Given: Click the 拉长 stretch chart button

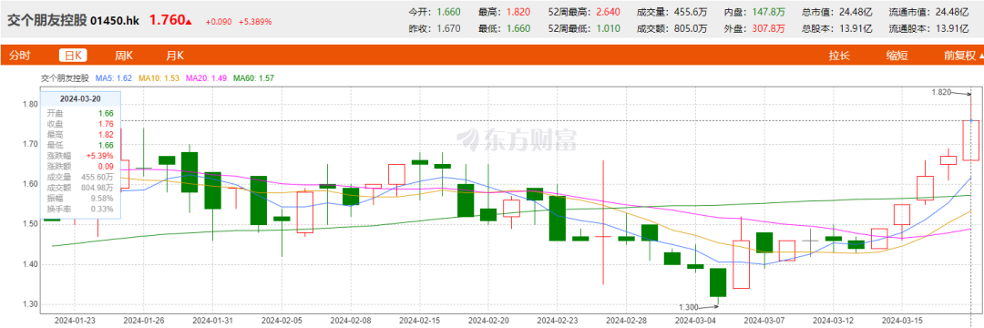Looking at the screenshot, I should coord(839,56).
